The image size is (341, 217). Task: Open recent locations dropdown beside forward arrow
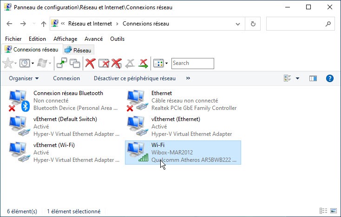pos(34,24)
